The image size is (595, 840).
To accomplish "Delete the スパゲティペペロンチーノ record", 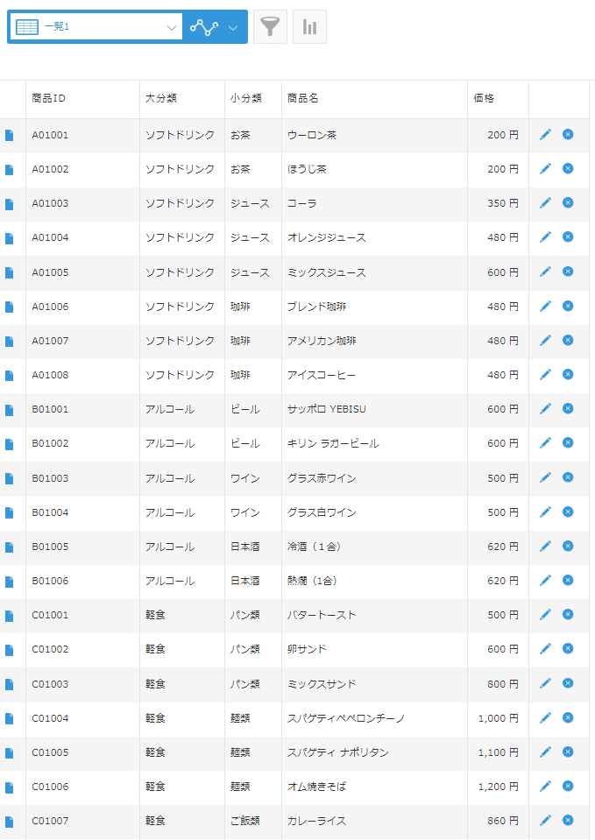I will pos(568,718).
